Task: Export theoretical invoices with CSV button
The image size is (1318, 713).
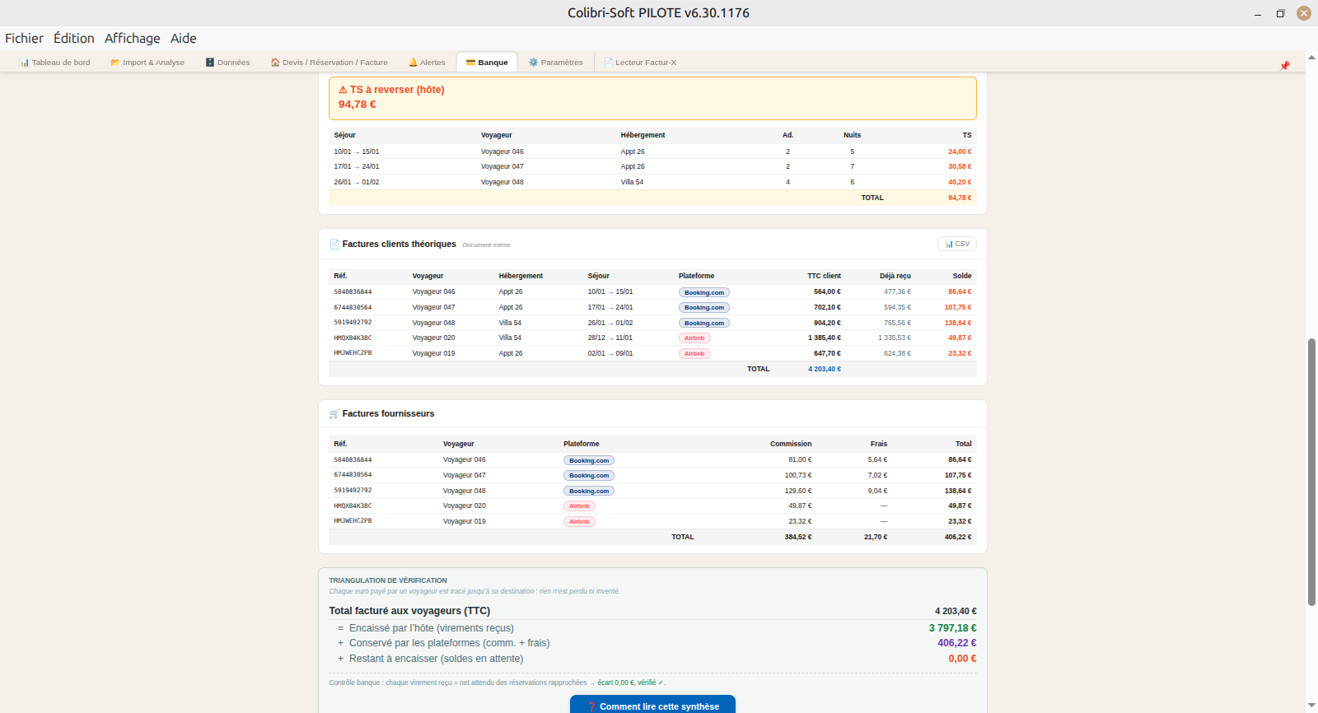Action: [957, 244]
